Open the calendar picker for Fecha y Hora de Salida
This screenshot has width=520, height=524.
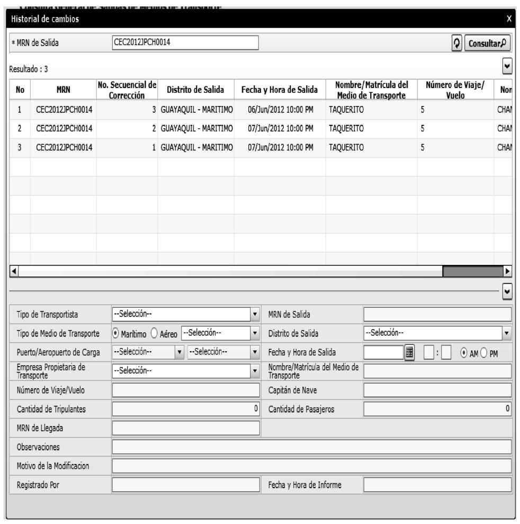click(x=409, y=352)
